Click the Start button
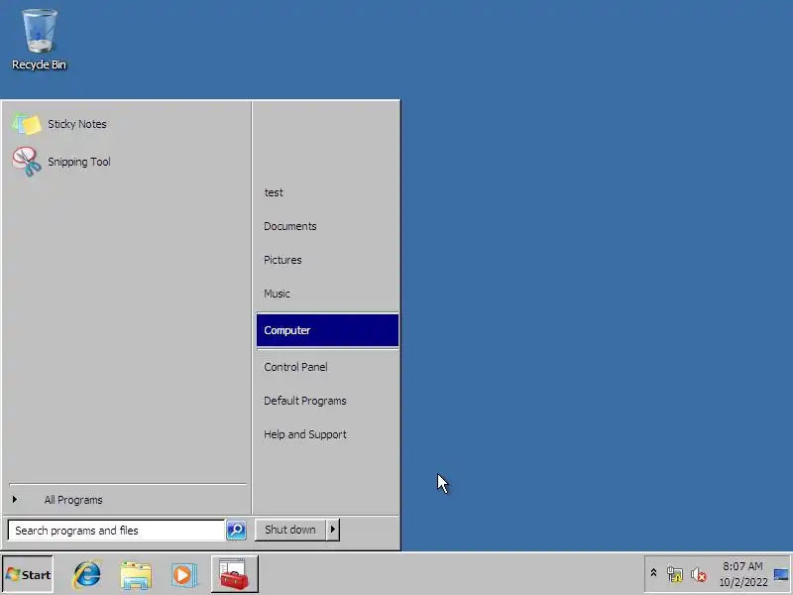The width and height of the screenshot is (793, 595). coord(28,574)
